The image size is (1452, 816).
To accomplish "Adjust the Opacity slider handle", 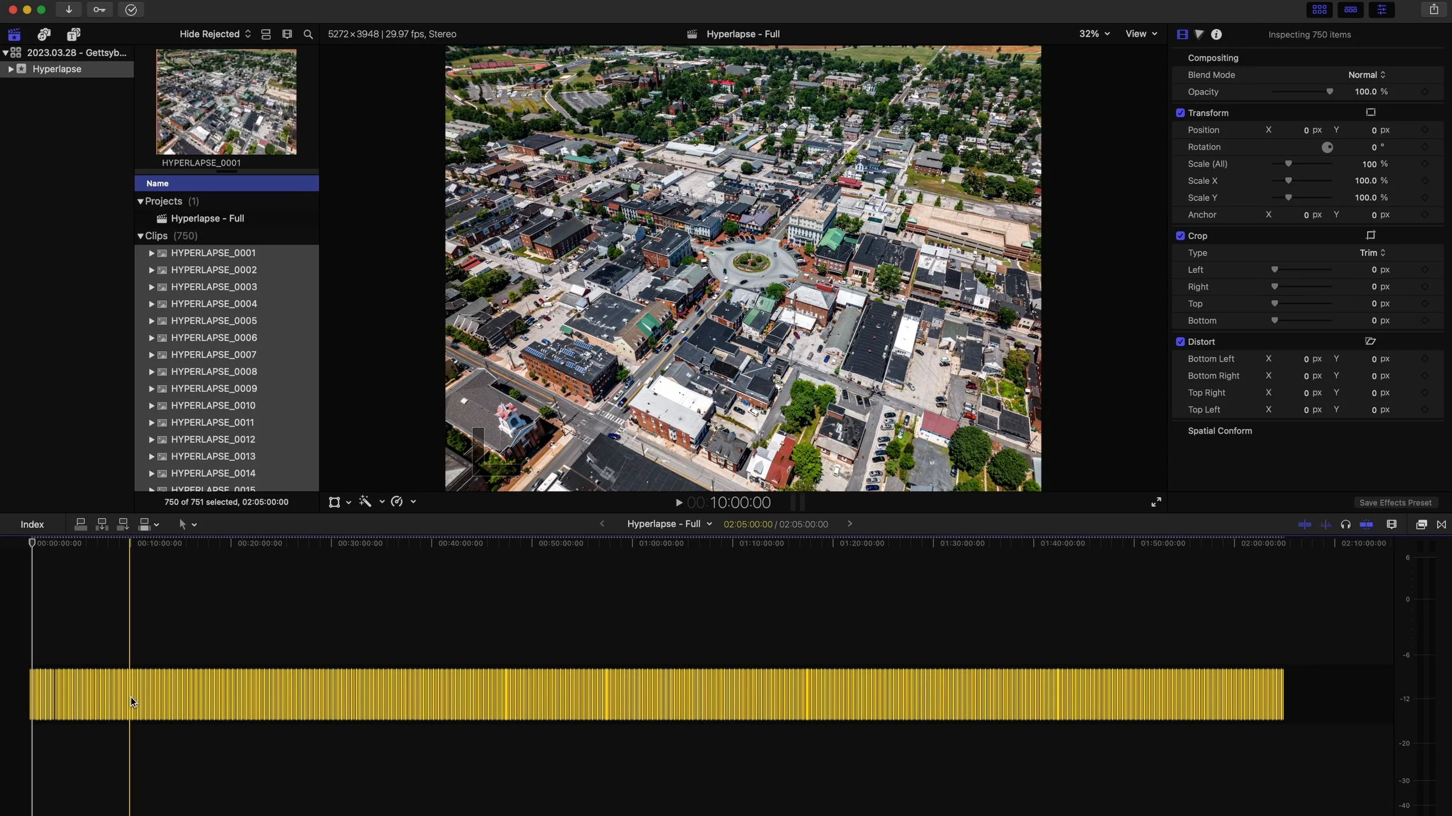I will tap(1329, 92).
